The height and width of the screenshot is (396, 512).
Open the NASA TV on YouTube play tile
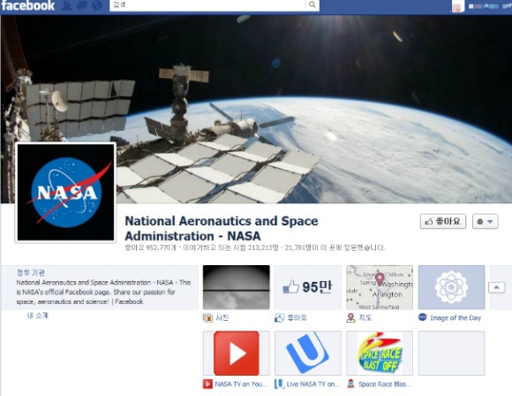(x=237, y=354)
